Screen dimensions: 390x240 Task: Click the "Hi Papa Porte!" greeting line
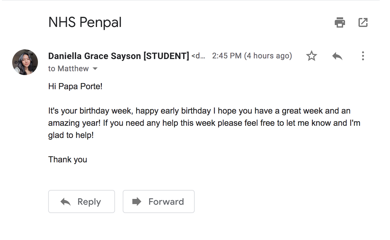tap(75, 86)
